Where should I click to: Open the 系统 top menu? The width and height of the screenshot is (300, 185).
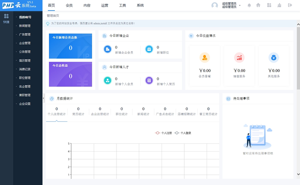[140, 5]
